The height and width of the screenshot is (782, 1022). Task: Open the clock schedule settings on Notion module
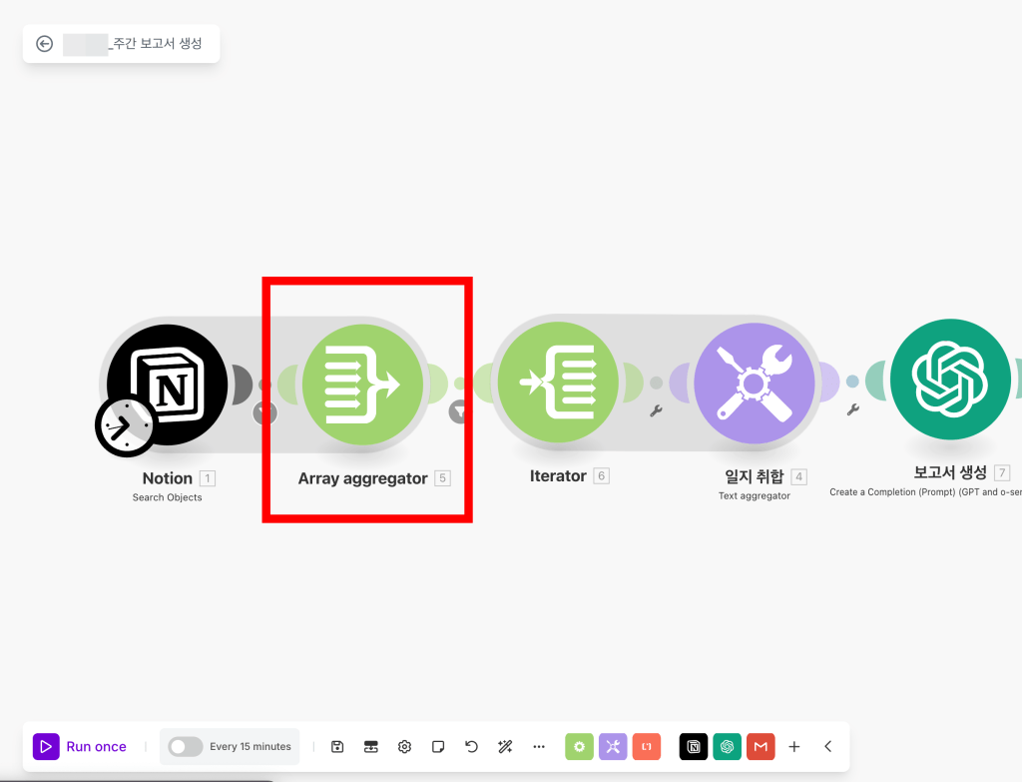(x=124, y=424)
